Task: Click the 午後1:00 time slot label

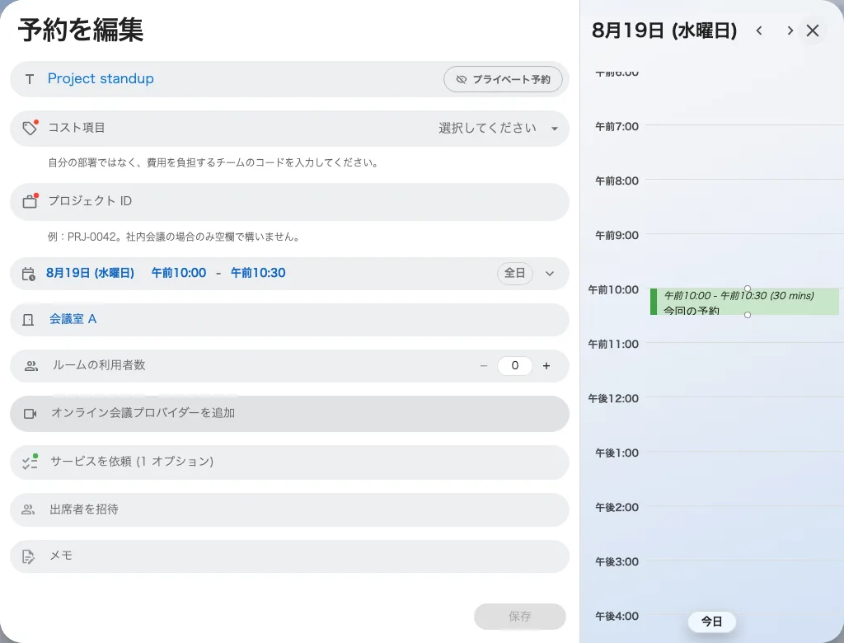Action: click(617, 453)
